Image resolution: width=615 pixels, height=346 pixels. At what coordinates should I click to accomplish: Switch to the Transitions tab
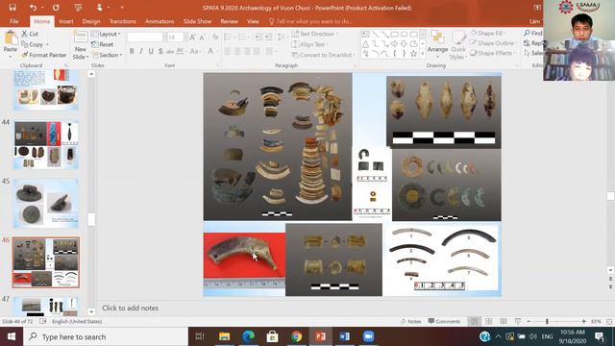coord(123,21)
